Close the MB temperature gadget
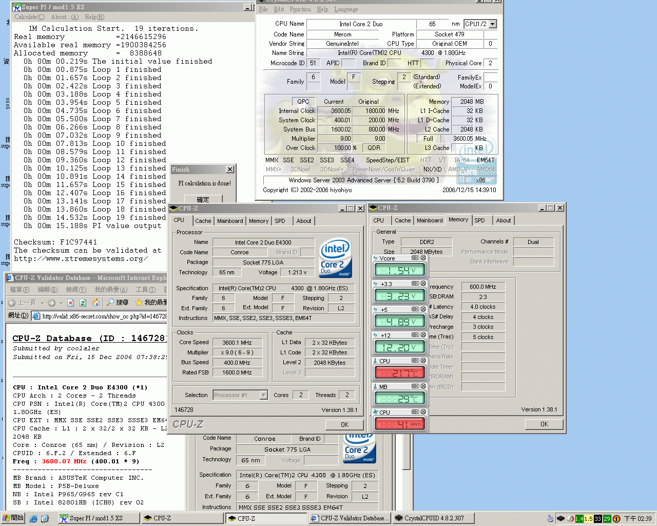 coord(423,386)
